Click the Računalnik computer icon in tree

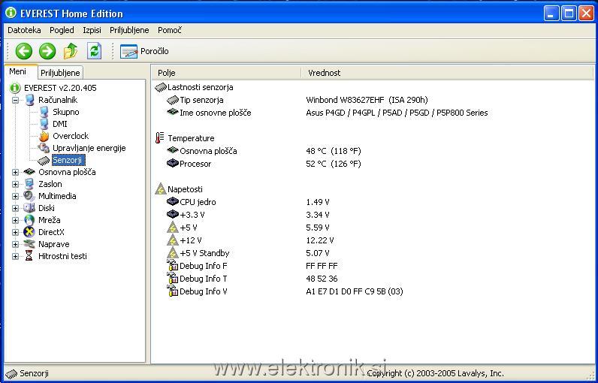click(x=29, y=100)
